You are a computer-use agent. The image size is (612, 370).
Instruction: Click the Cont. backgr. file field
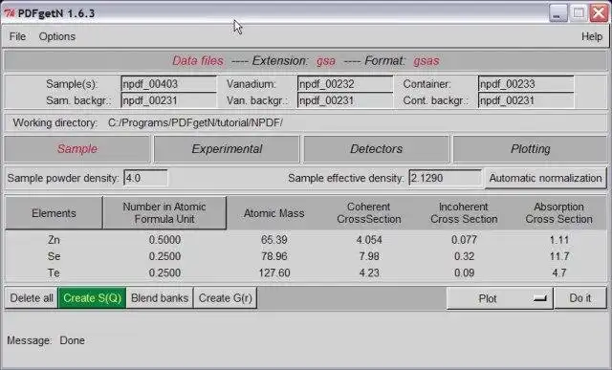click(x=526, y=100)
